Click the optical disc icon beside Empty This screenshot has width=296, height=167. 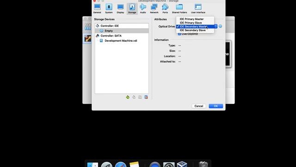click(x=102, y=31)
